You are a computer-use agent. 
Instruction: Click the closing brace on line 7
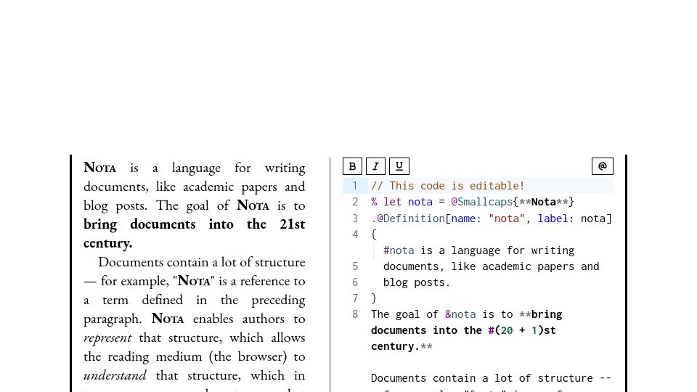[374, 298]
